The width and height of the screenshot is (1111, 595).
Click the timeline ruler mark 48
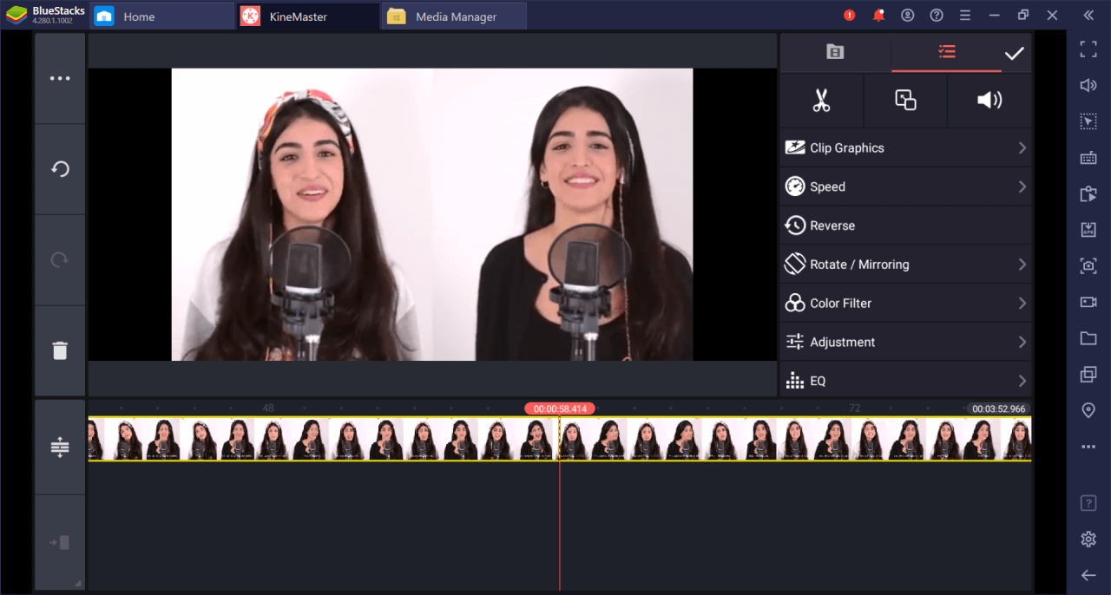click(x=268, y=408)
